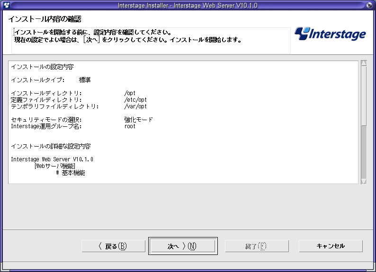376x272 pixels.
Task: Click the Interstage運用グループ名 label
Action: [46, 126]
